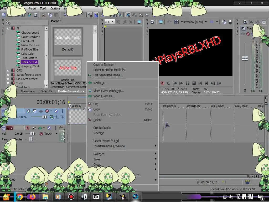Screen dimensions: 269x202
Task: Click Make Compositing Child arrow on video track
Action: (62, 117)
